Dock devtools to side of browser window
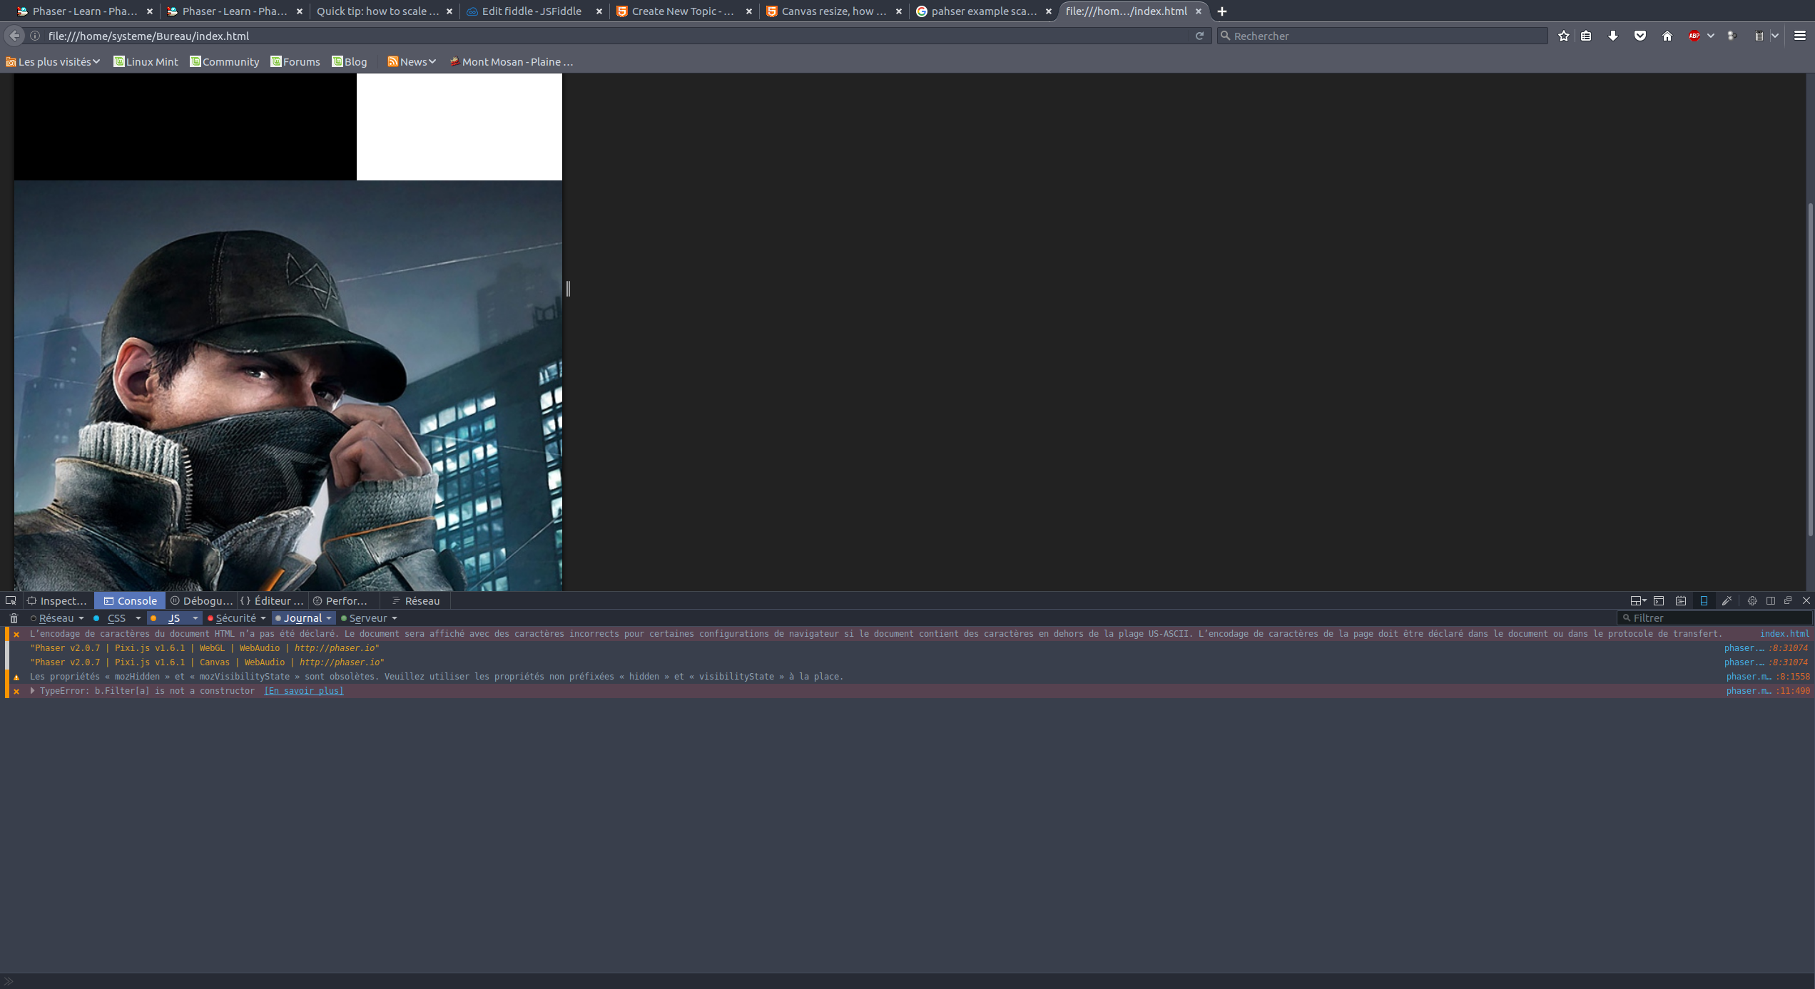This screenshot has width=1815, height=989. click(x=1771, y=600)
